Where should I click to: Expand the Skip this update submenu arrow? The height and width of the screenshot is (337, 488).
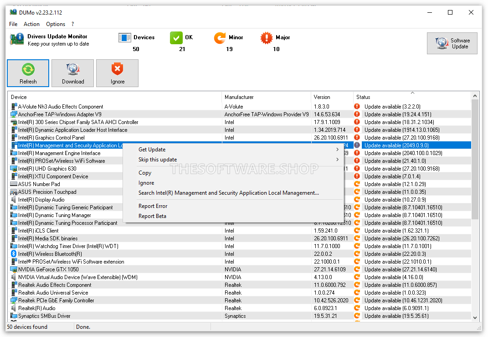click(337, 160)
